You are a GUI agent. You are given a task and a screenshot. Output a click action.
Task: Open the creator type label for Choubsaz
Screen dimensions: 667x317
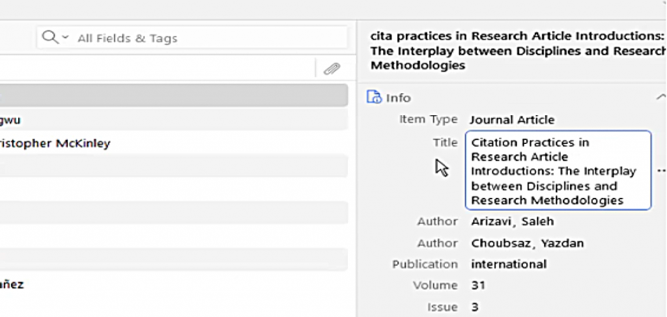click(x=437, y=243)
